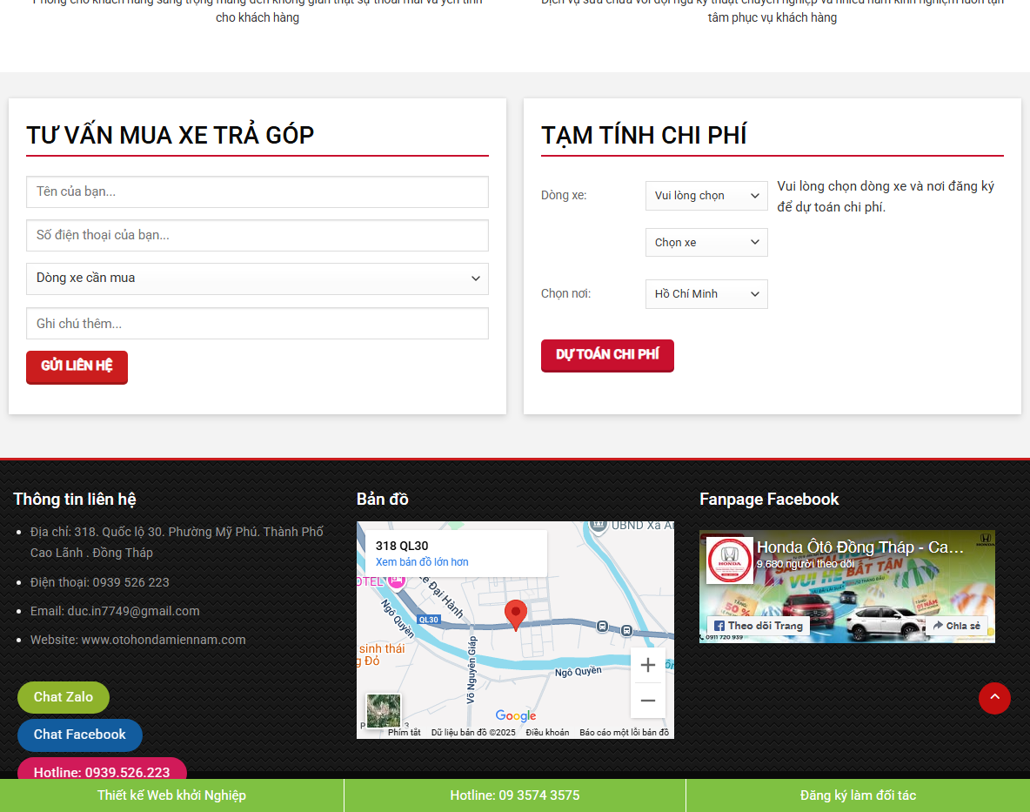Click the Tên của bạn input field
The height and width of the screenshot is (812, 1030).
pyautogui.click(x=257, y=191)
